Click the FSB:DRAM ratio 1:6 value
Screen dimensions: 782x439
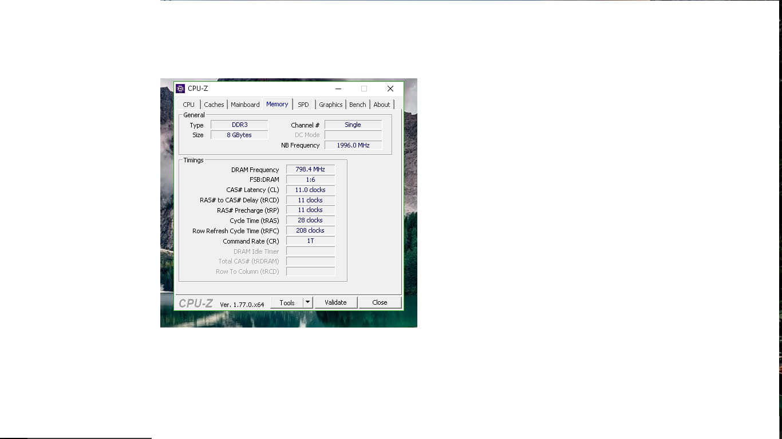(310, 179)
